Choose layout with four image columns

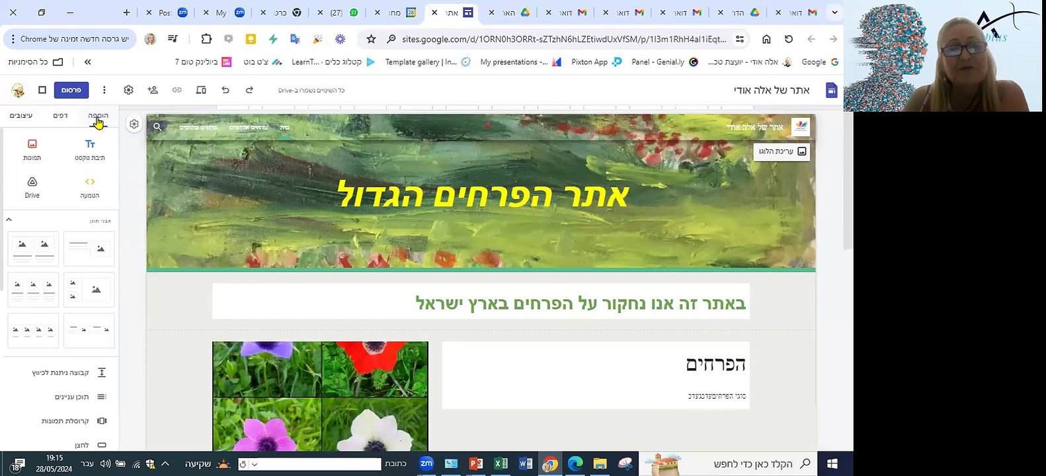(33, 331)
